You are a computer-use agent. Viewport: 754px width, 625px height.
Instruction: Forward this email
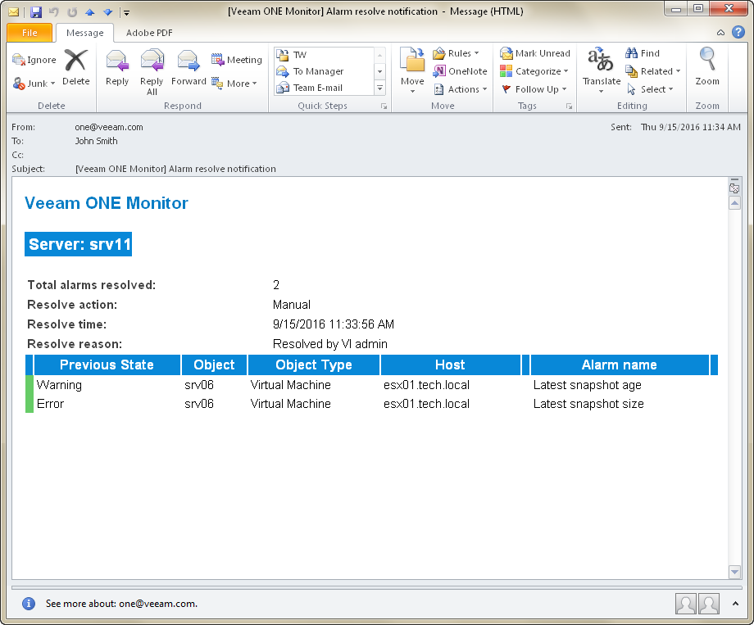(188, 67)
